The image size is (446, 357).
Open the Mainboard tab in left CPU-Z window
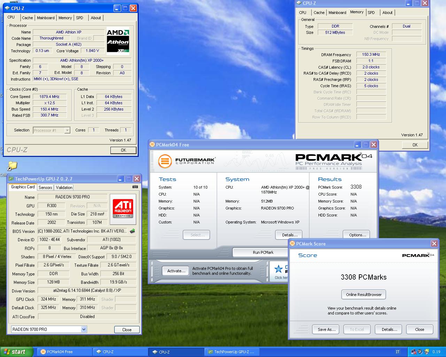(46, 18)
